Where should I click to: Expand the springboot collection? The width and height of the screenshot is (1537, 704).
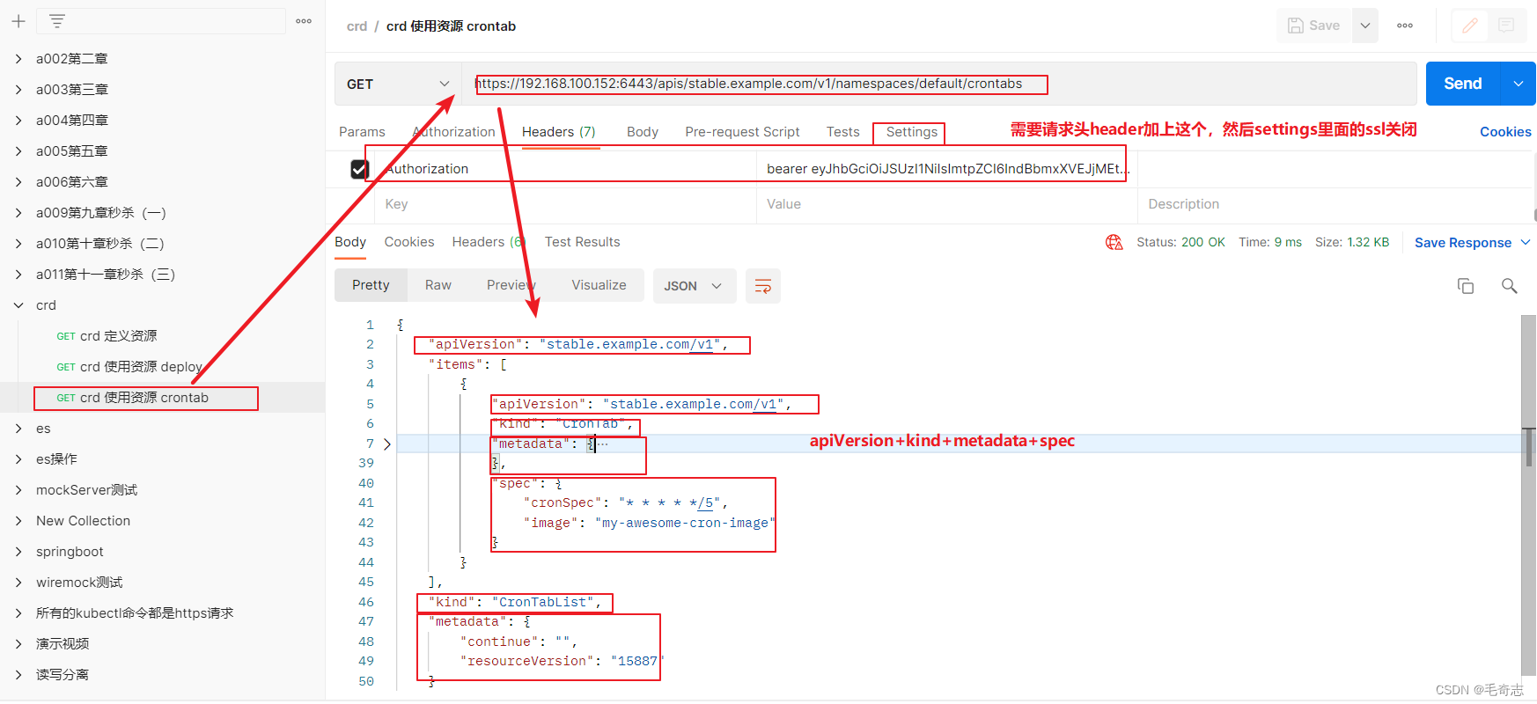18,552
